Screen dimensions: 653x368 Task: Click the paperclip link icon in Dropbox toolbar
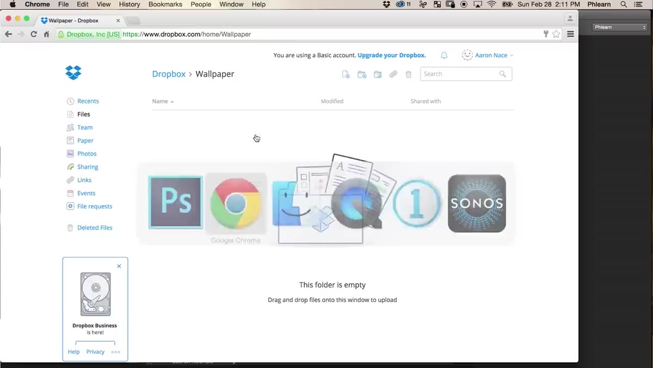pyautogui.click(x=393, y=75)
